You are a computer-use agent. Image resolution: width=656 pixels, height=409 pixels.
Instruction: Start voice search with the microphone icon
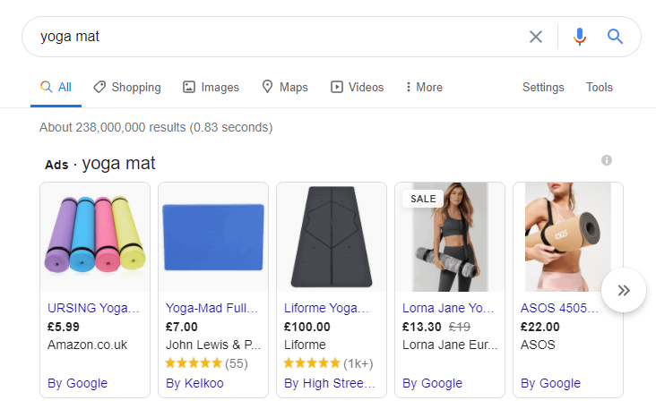point(580,37)
